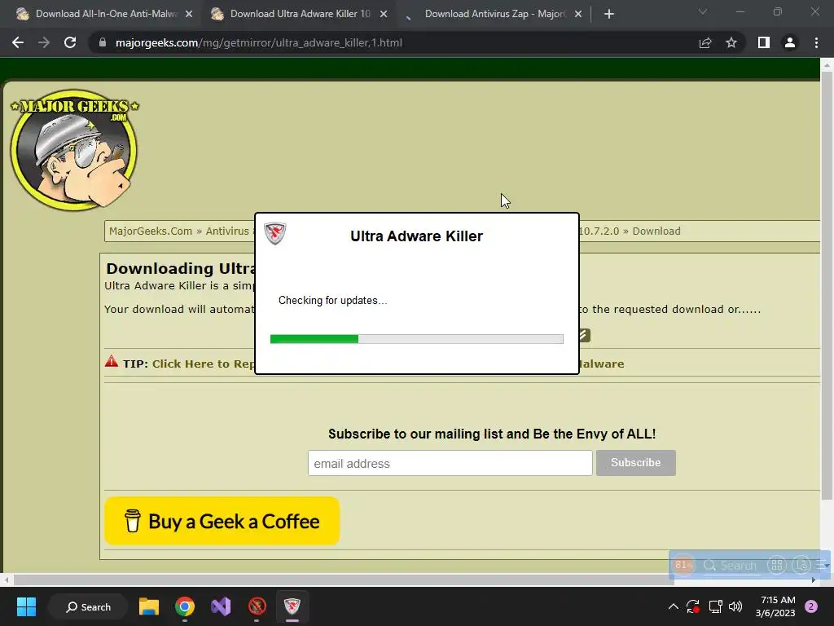Click the browser forward arrow
This screenshot has width=834, height=626.
44,42
